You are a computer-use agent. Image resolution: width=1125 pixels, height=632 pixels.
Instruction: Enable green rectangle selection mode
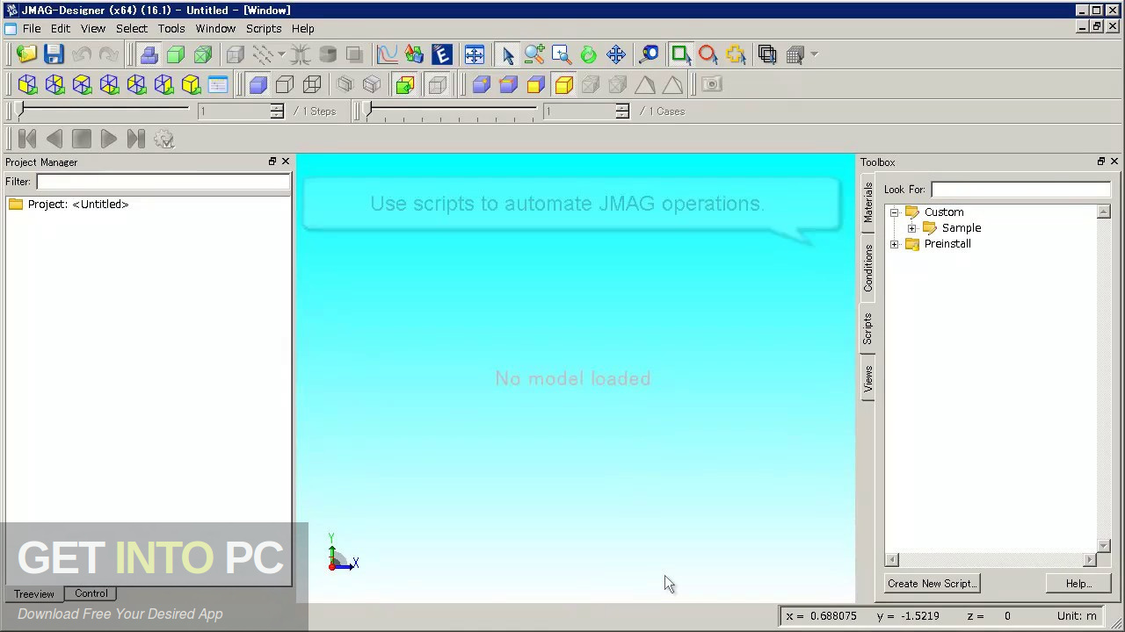680,54
